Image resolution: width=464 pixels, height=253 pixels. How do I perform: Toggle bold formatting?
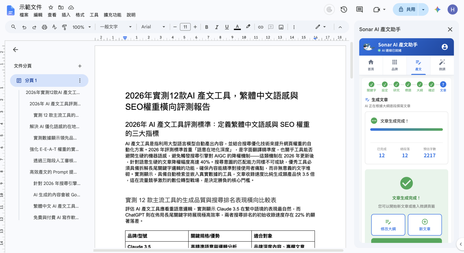[206, 27]
